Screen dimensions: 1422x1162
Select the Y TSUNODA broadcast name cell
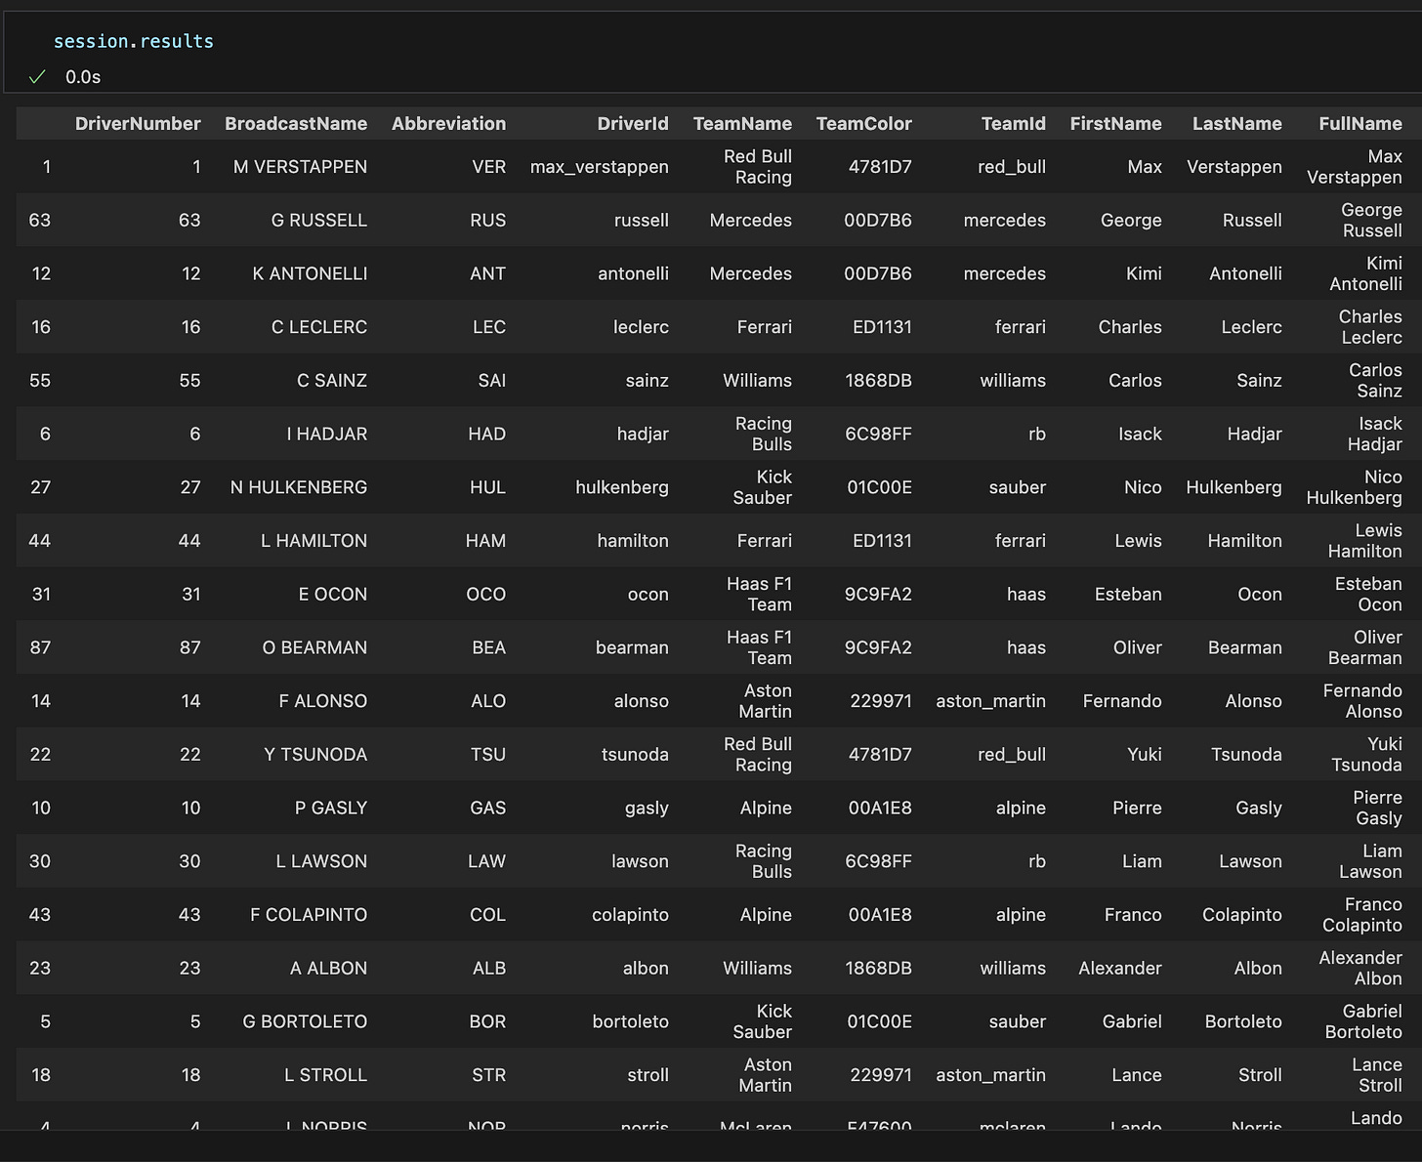(315, 755)
